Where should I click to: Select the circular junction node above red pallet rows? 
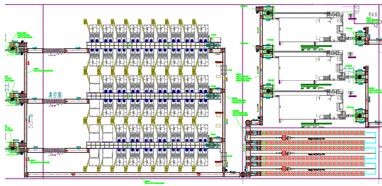pyautogui.click(x=247, y=123)
